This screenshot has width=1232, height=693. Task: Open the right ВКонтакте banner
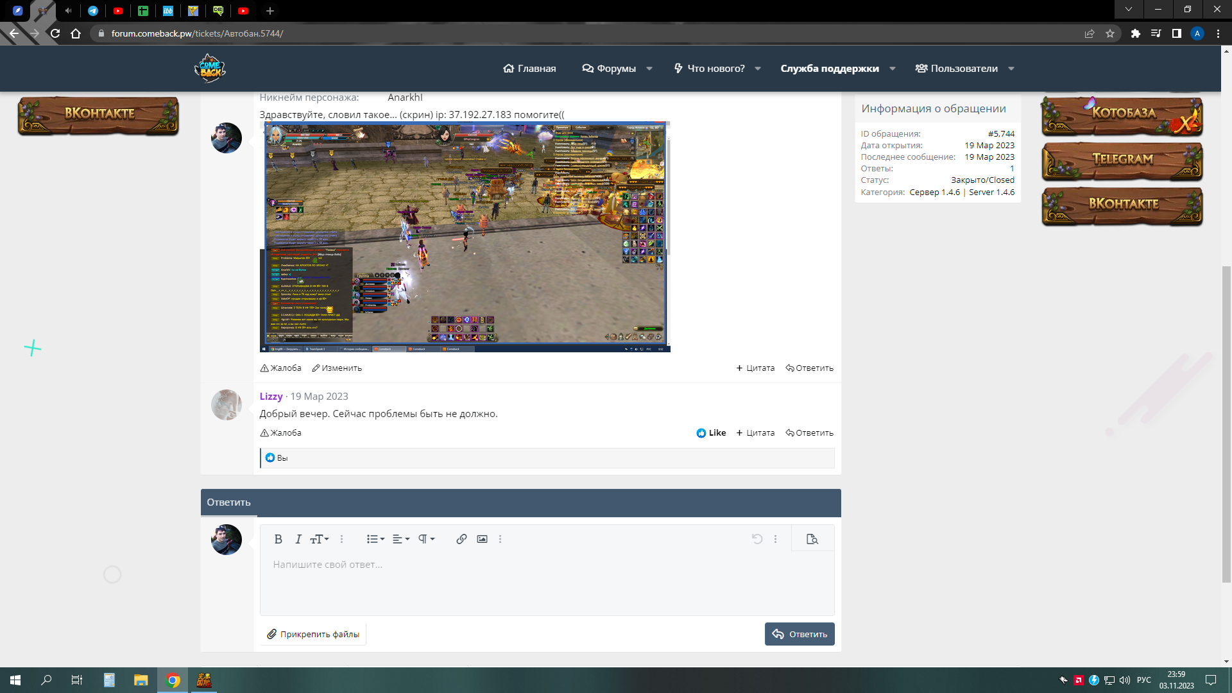pyautogui.click(x=1122, y=206)
